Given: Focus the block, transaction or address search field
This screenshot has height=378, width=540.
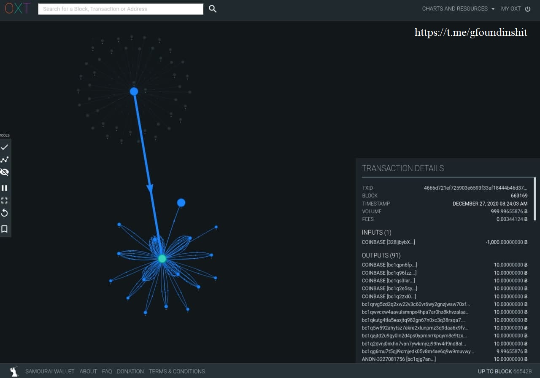Looking at the screenshot, I should pyautogui.click(x=121, y=9).
